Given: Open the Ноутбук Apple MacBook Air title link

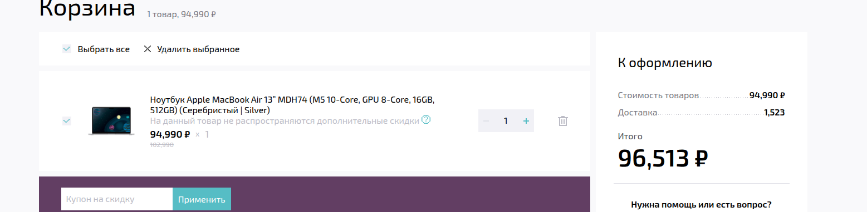Looking at the screenshot, I should pyautogui.click(x=292, y=105).
